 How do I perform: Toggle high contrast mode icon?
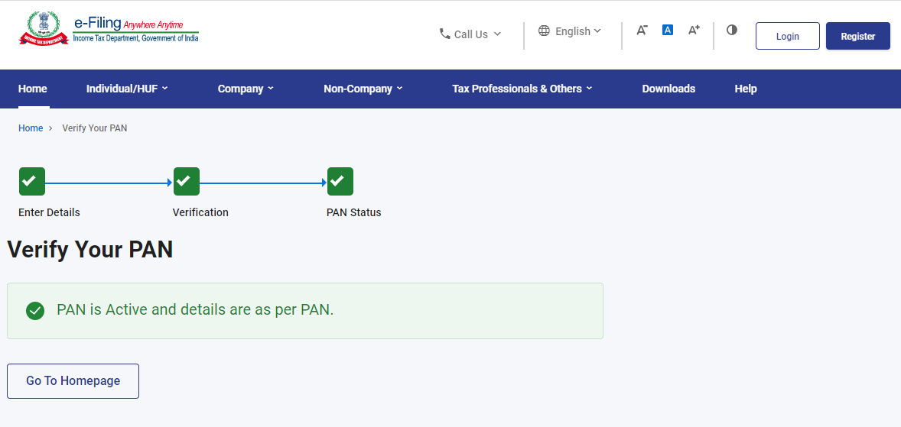pos(731,30)
